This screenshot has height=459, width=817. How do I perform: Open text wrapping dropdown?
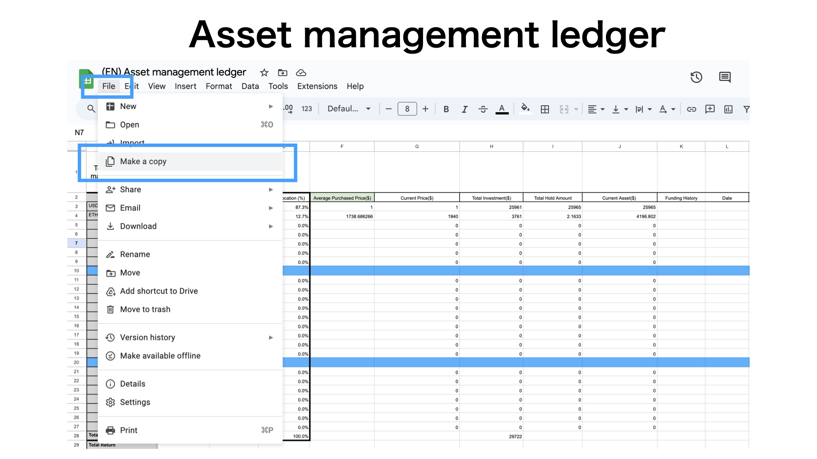click(643, 109)
